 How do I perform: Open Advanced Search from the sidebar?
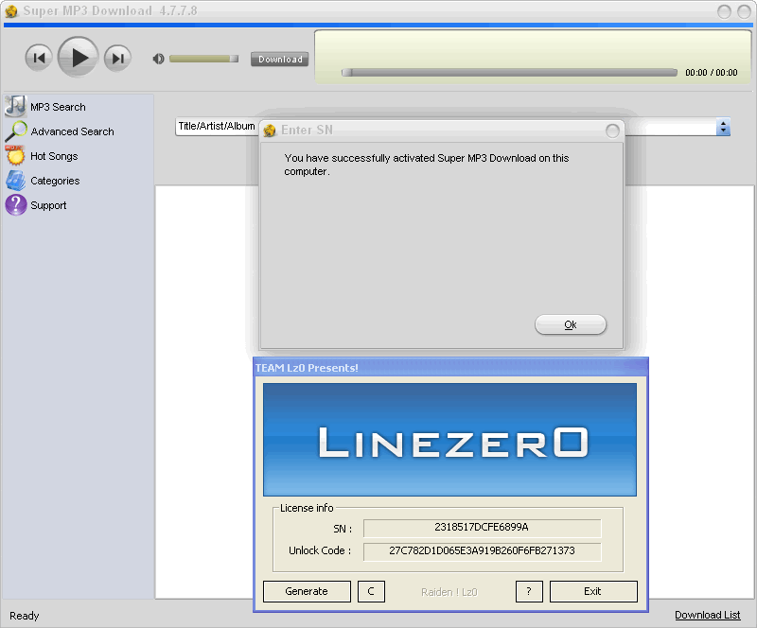pos(73,131)
